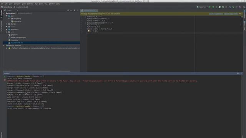Image resolution: width=246 pixels, height=138 pixels.
Task: Click Install requirement link in banner
Action: (x=216, y=14)
